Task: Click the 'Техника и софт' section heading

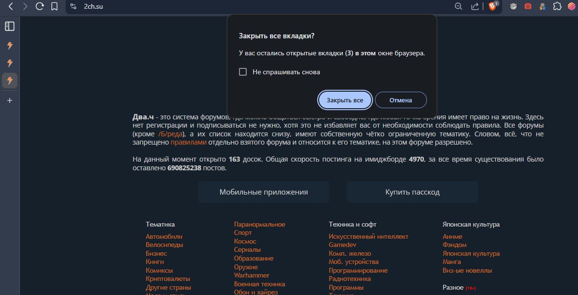Action: (x=353, y=224)
